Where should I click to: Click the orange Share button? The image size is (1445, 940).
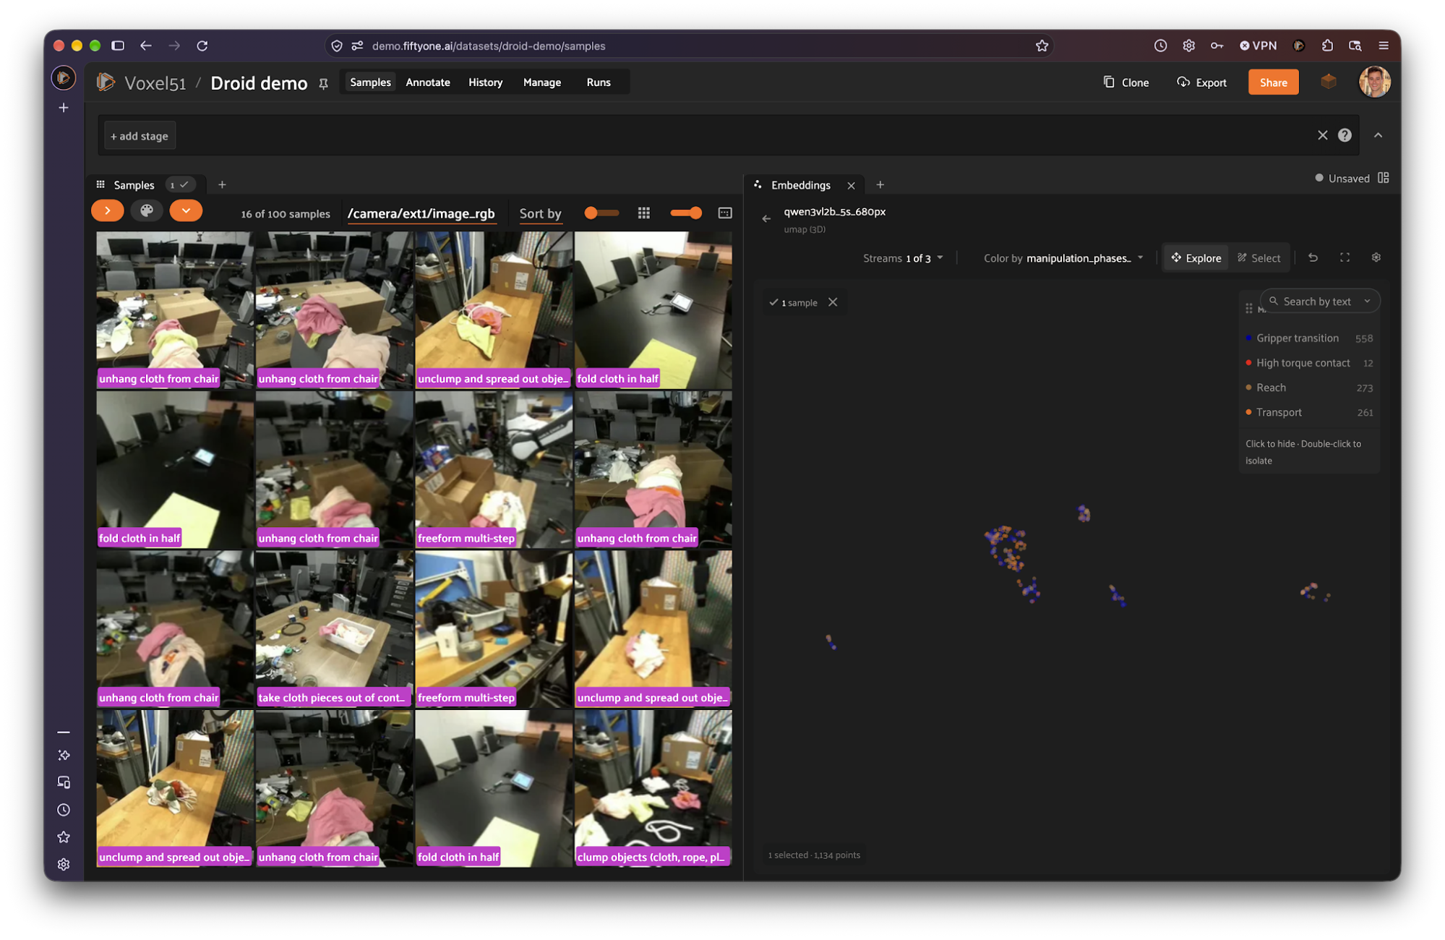(x=1272, y=82)
